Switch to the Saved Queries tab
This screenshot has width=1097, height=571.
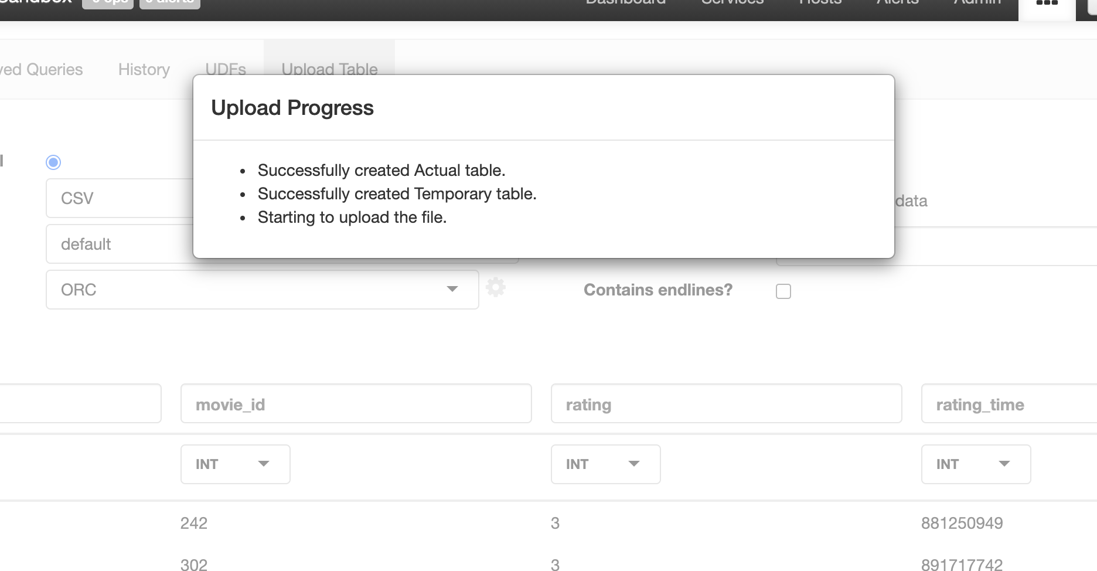coord(42,69)
